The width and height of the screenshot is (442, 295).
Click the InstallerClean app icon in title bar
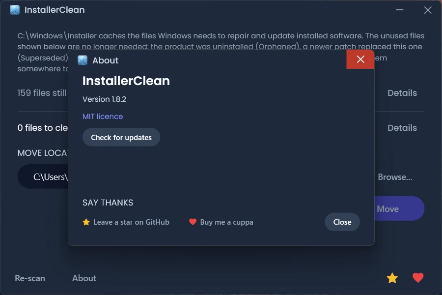click(x=15, y=10)
